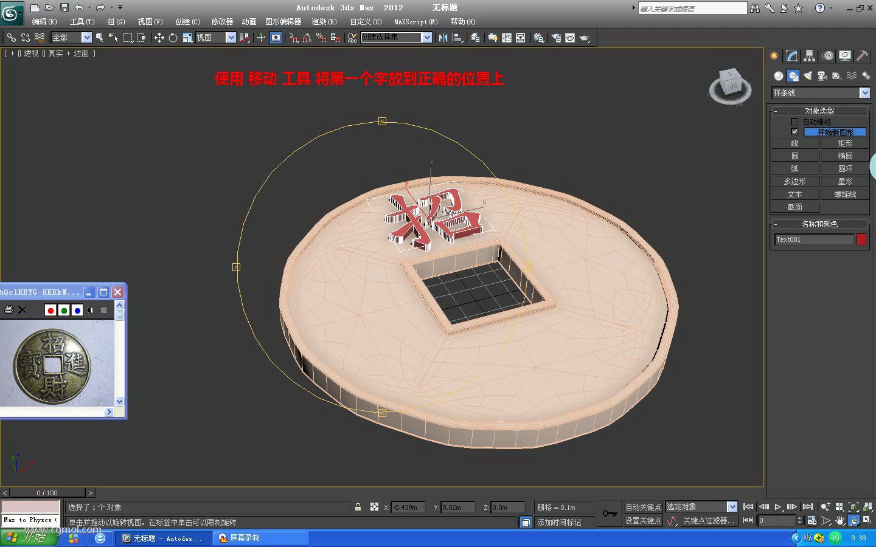Viewport: 876px width, 547px height.
Task: Collapse the 名称和颜色 rollout
Action: 819,224
